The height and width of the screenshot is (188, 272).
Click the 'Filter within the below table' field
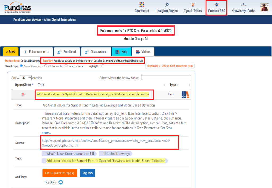click(166, 78)
